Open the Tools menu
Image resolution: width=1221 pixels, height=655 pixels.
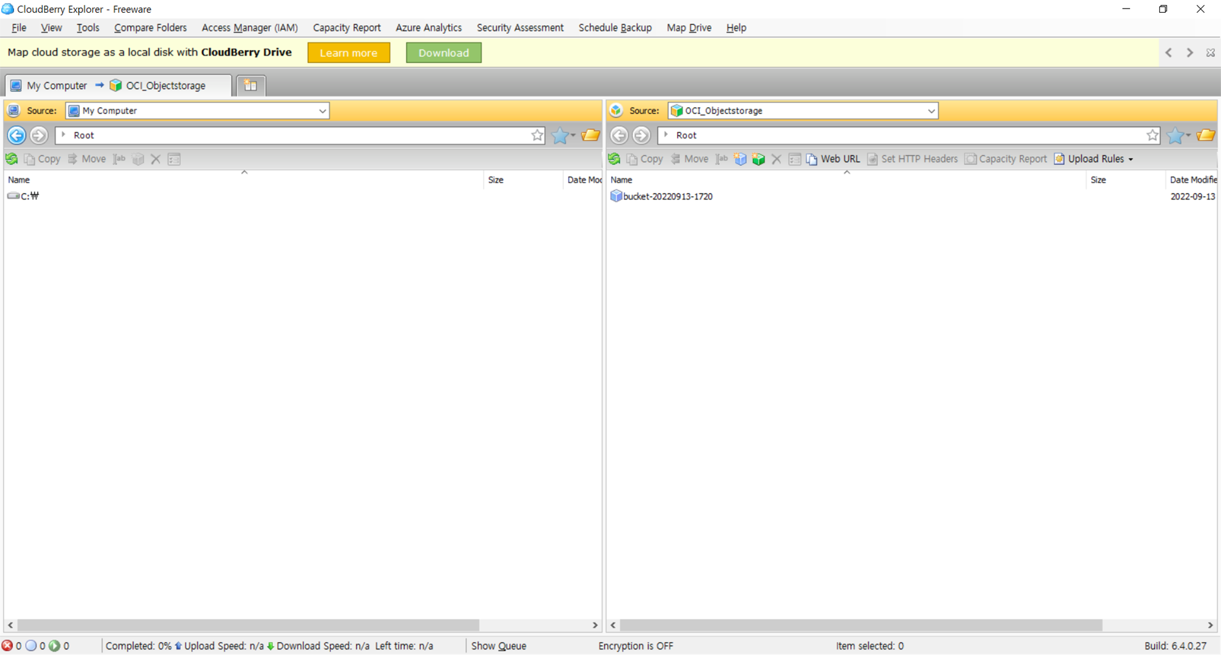(x=88, y=27)
